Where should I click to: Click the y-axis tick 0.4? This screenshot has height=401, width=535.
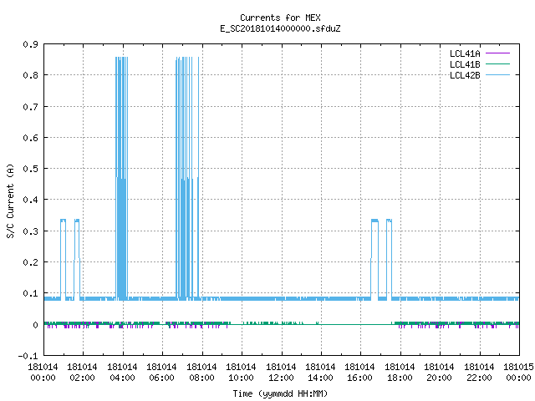30,200
